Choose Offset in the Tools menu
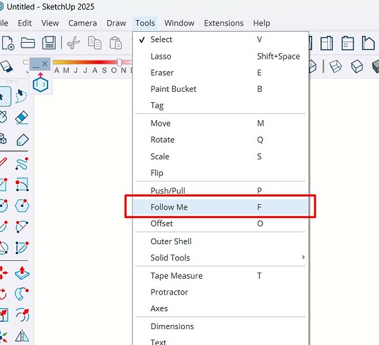379x345 pixels. [221, 224]
